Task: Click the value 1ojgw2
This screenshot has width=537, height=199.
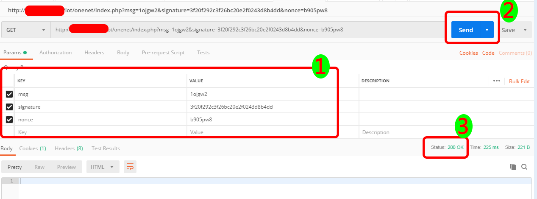Action: pyautogui.click(x=199, y=94)
